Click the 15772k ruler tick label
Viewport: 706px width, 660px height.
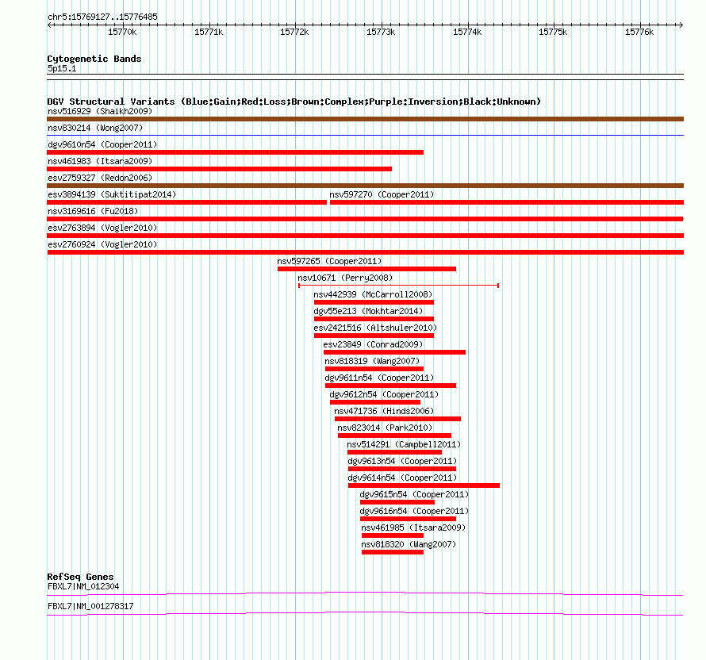point(294,32)
